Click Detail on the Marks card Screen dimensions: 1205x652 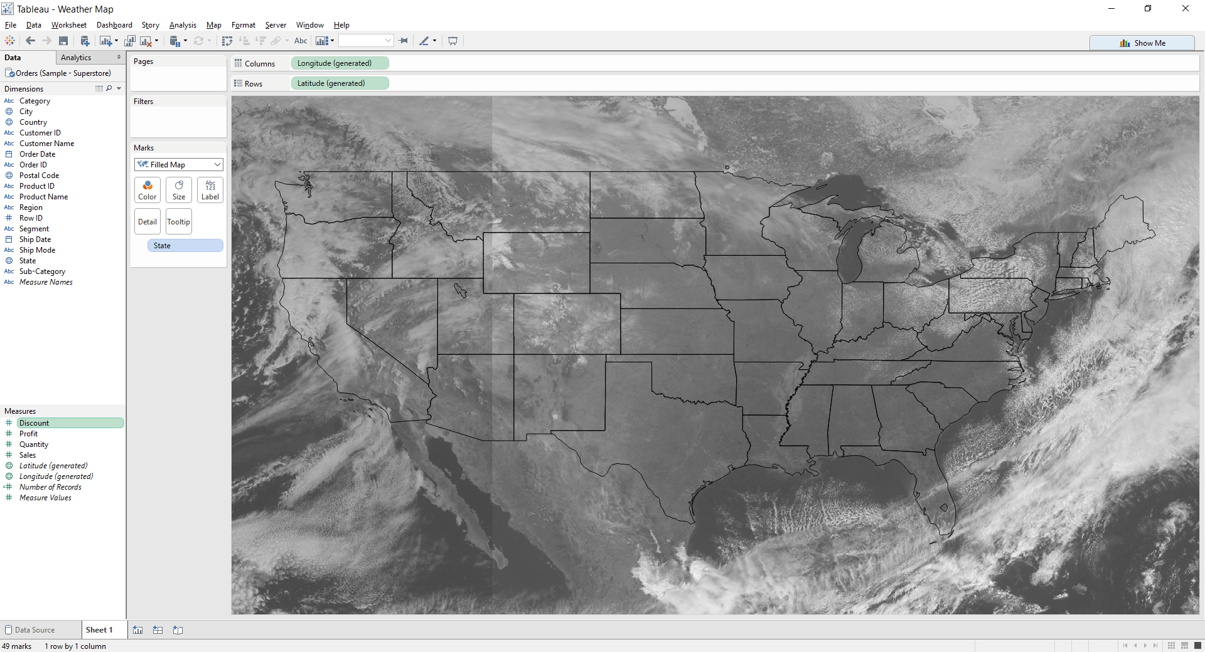[x=147, y=221]
